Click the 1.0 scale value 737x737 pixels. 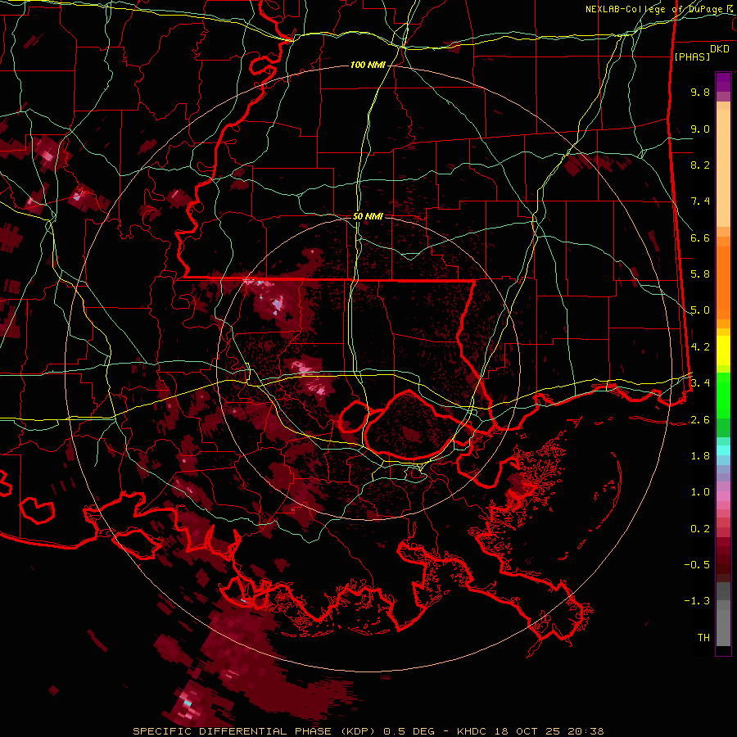700,492
